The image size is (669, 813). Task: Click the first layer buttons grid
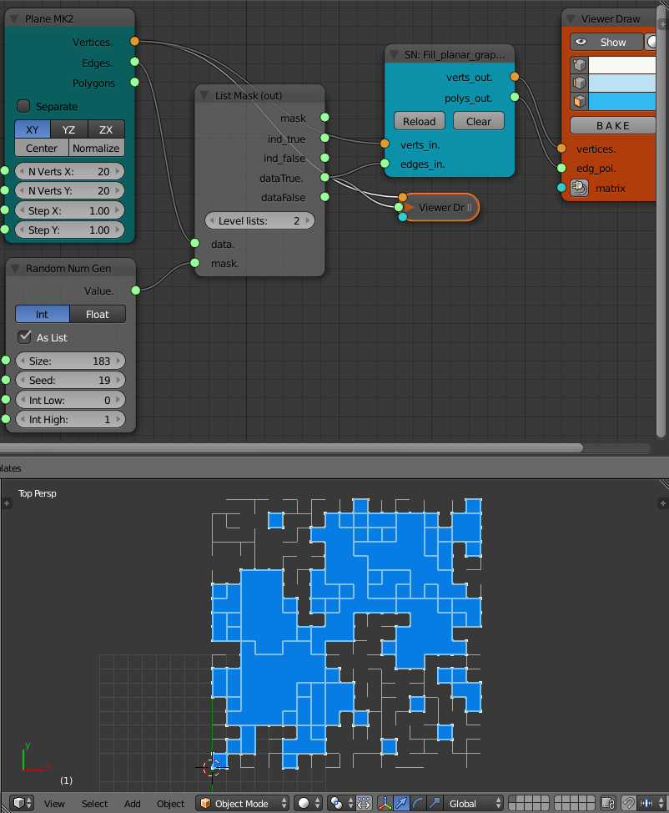(x=529, y=803)
